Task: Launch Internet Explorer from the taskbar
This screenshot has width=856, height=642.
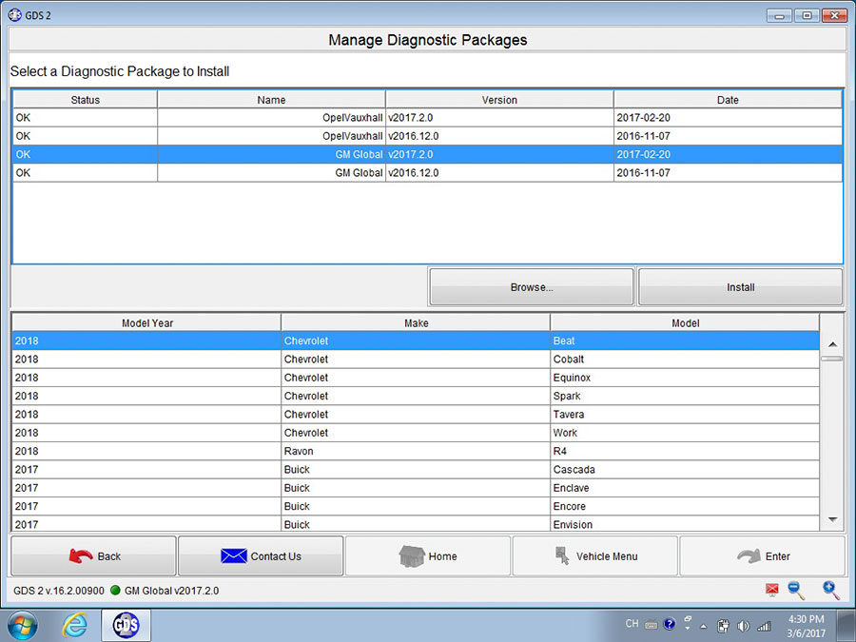Action: 76,625
